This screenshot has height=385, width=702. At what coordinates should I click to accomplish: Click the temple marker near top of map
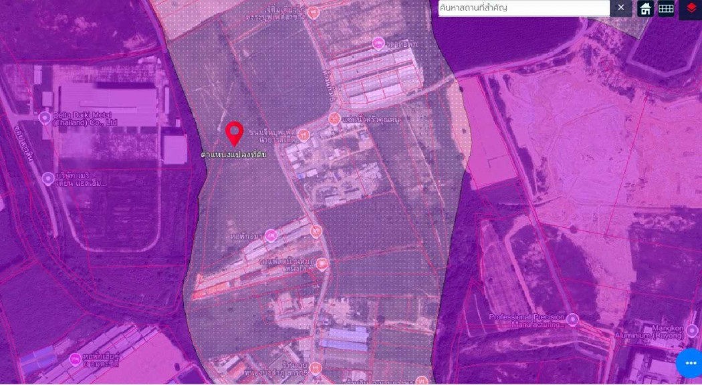pos(314,12)
